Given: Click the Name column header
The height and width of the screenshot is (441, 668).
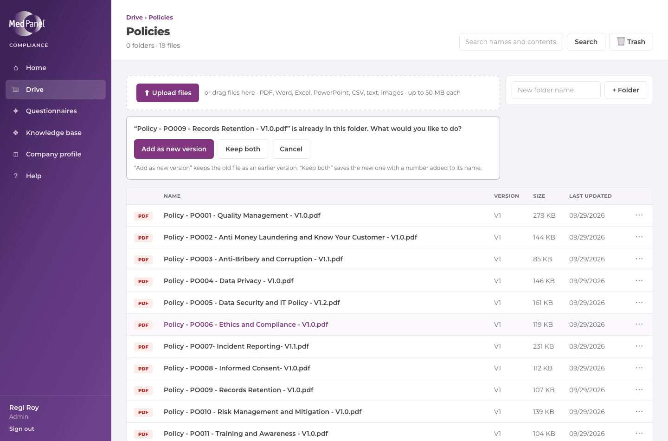Looking at the screenshot, I should [172, 196].
